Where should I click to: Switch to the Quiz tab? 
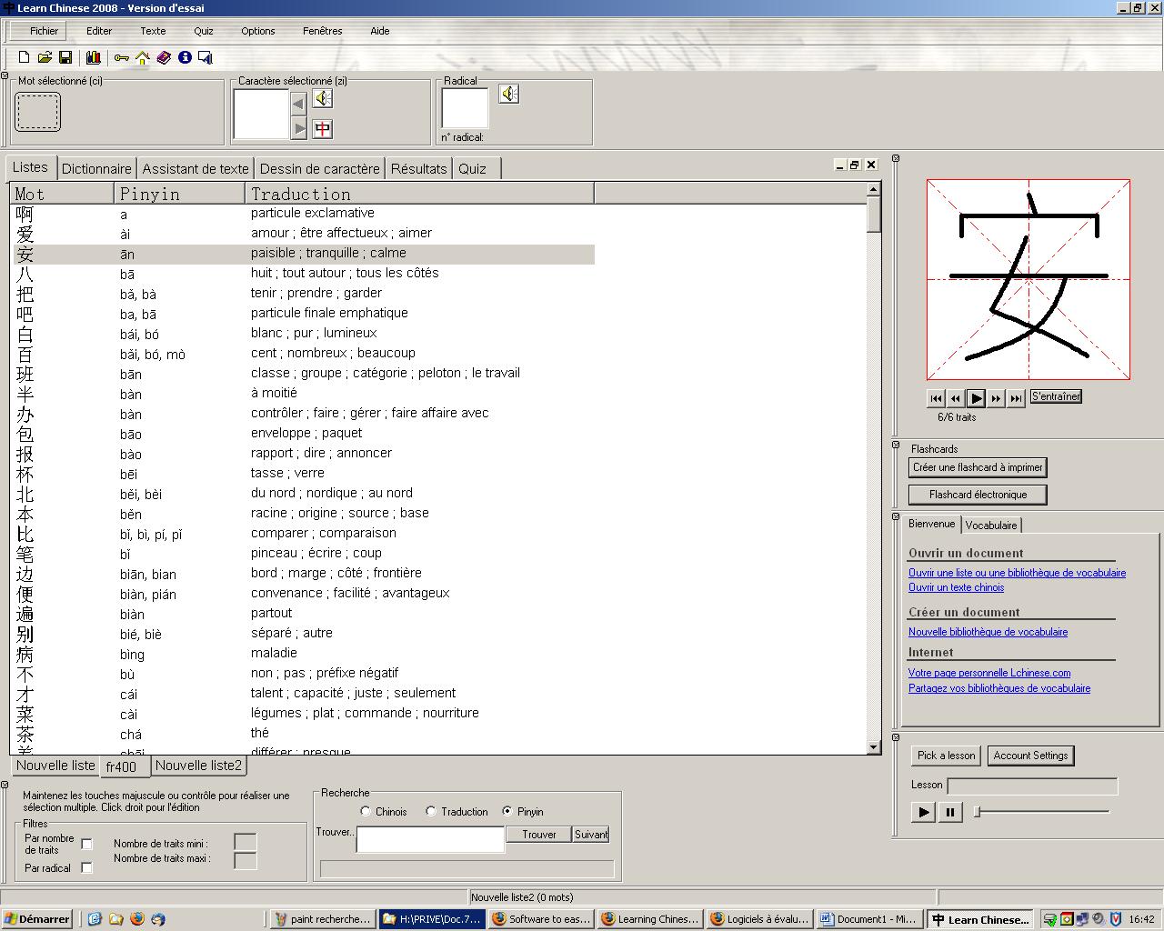click(x=477, y=168)
